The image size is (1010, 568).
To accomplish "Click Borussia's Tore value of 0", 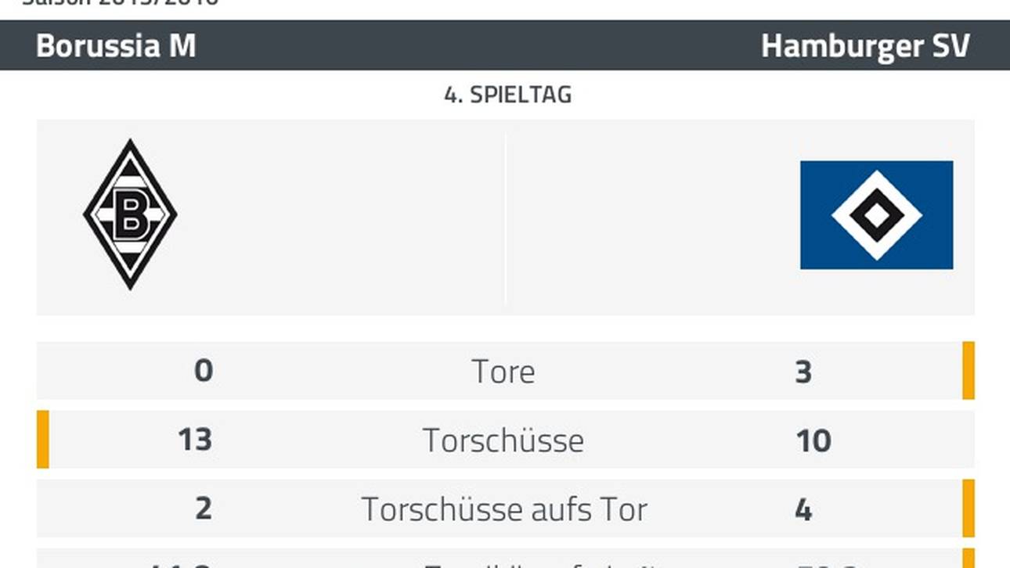I will click(x=204, y=370).
